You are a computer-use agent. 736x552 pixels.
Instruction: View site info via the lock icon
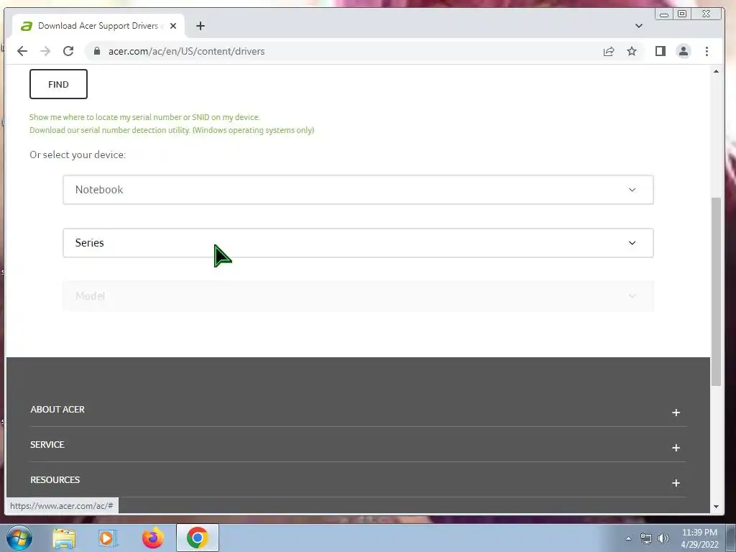(x=97, y=51)
